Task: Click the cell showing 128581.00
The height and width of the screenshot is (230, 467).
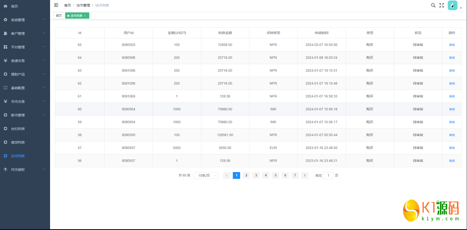Action: click(x=225, y=135)
